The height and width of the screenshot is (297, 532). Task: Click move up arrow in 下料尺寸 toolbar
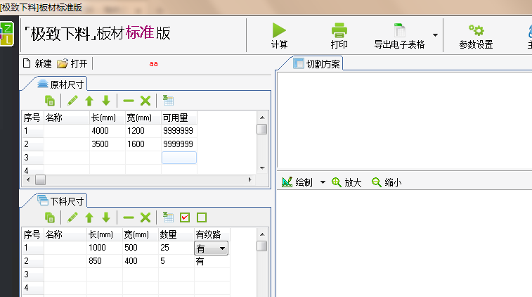click(x=89, y=217)
